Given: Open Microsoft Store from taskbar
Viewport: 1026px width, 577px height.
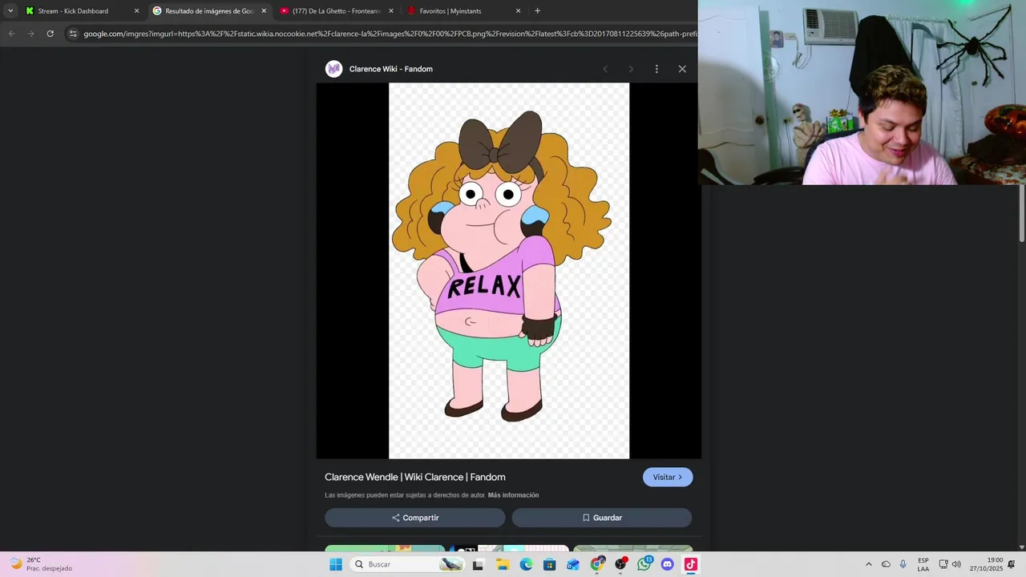Looking at the screenshot, I should pyautogui.click(x=549, y=564).
